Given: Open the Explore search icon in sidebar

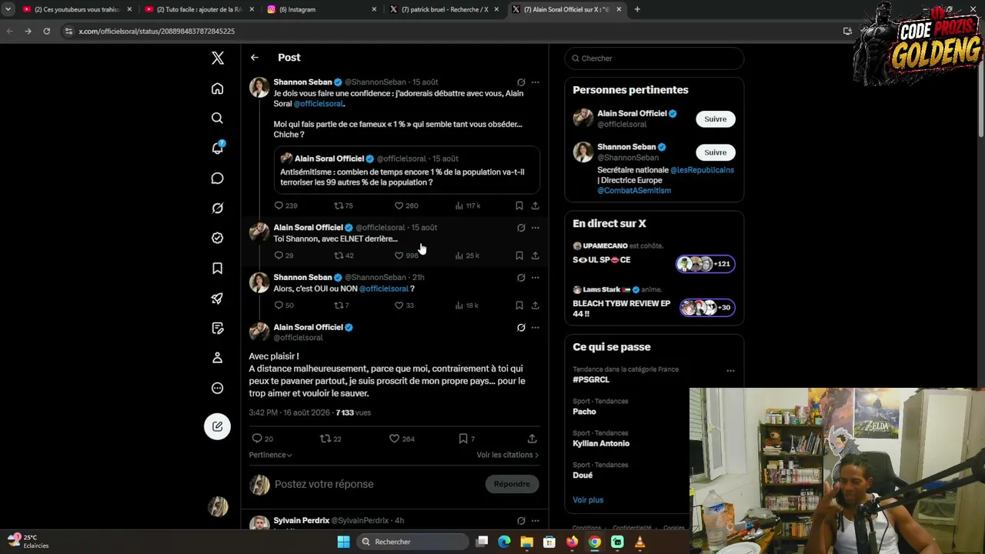Looking at the screenshot, I should coord(217,118).
